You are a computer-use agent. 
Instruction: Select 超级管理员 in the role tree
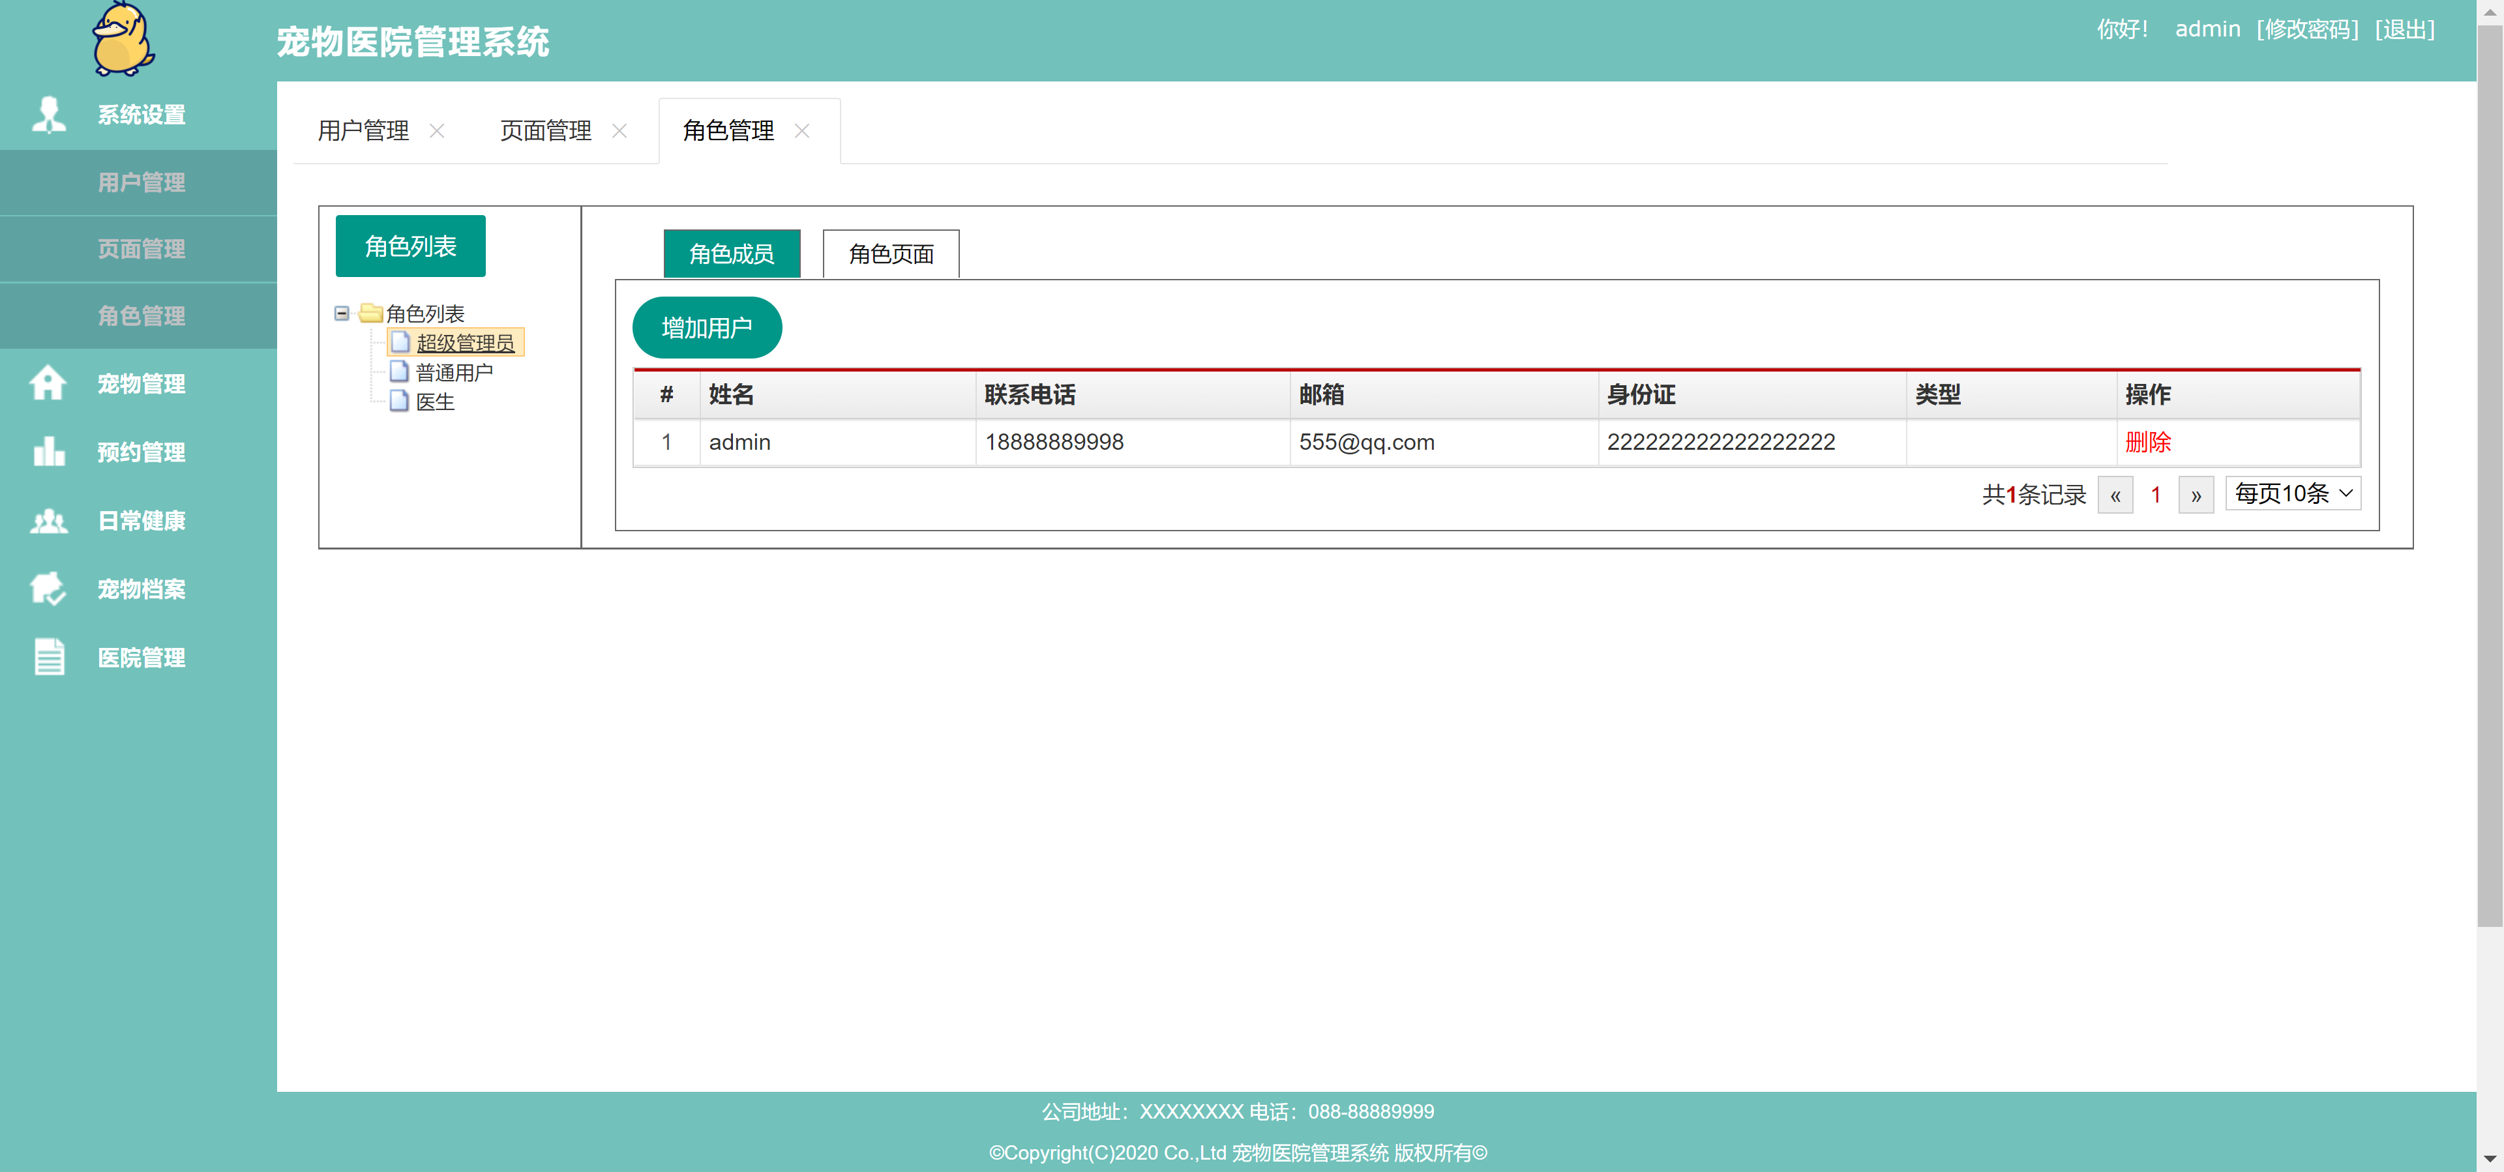click(465, 342)
